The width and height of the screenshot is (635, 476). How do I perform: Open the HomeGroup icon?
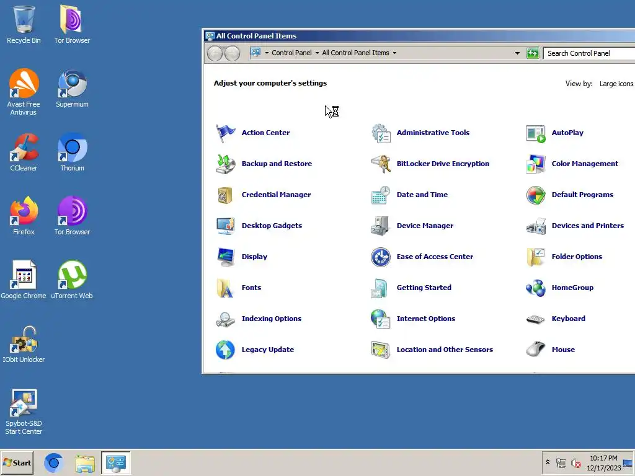535,288
